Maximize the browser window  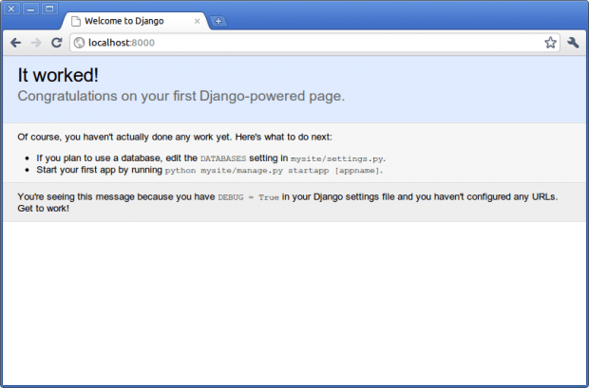49,8
